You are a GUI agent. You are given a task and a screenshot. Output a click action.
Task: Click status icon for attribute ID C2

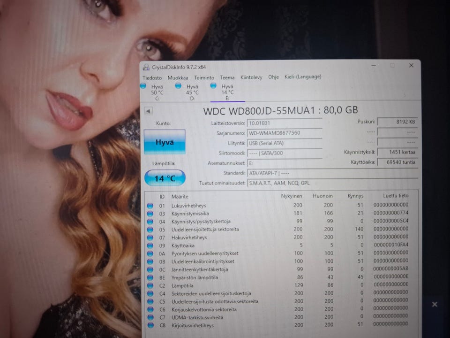coord(150,286)
